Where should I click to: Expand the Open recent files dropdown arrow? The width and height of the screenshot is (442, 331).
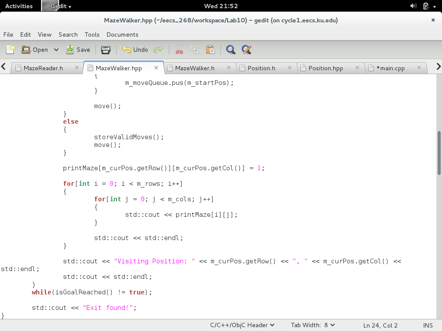(x=56, y=50)
